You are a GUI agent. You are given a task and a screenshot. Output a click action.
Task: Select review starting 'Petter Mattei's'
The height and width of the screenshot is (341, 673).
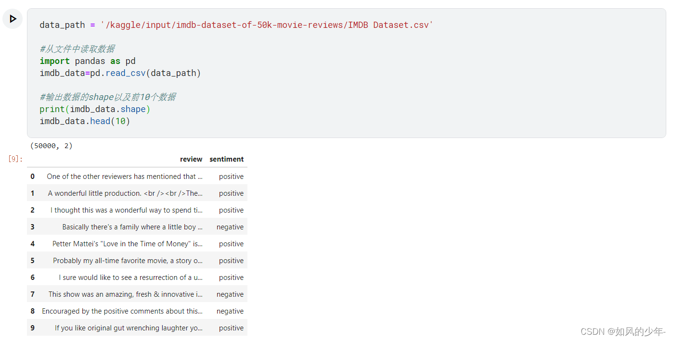click(x=128, y=244)
